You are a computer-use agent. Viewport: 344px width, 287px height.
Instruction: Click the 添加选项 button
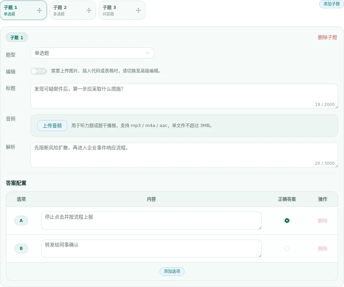point(172,272)
